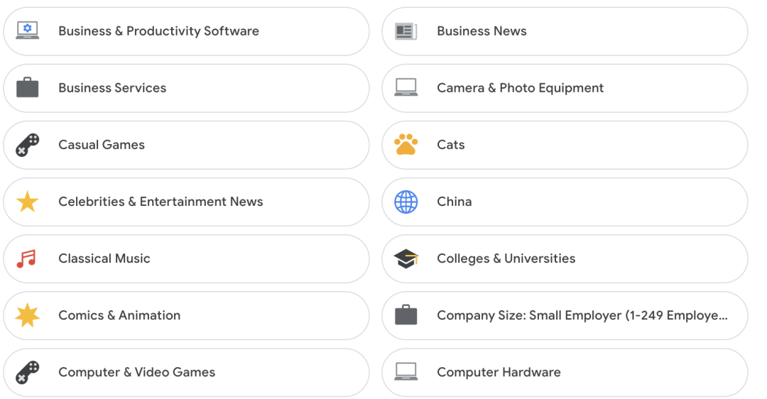This screenshot has height=399, width=767.
Task: Select the Business News text label
Action: coord(482,31)
